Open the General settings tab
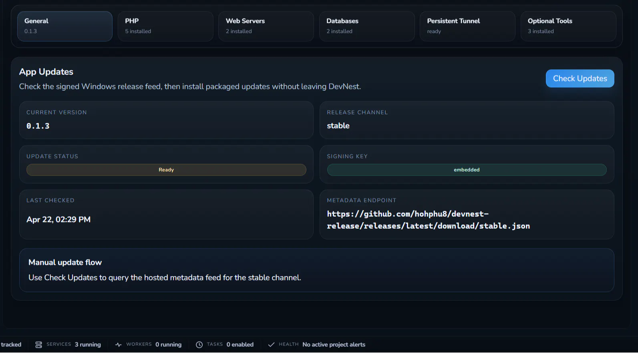 [65, 26]
